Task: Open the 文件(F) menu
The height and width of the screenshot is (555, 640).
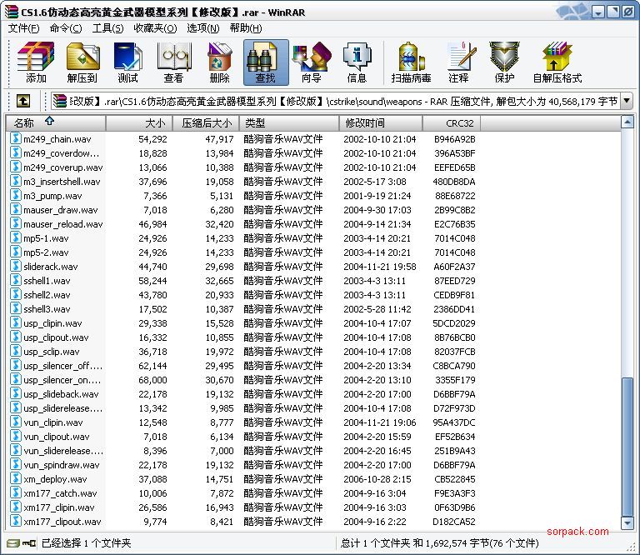Action: click(x=23, y=27)
